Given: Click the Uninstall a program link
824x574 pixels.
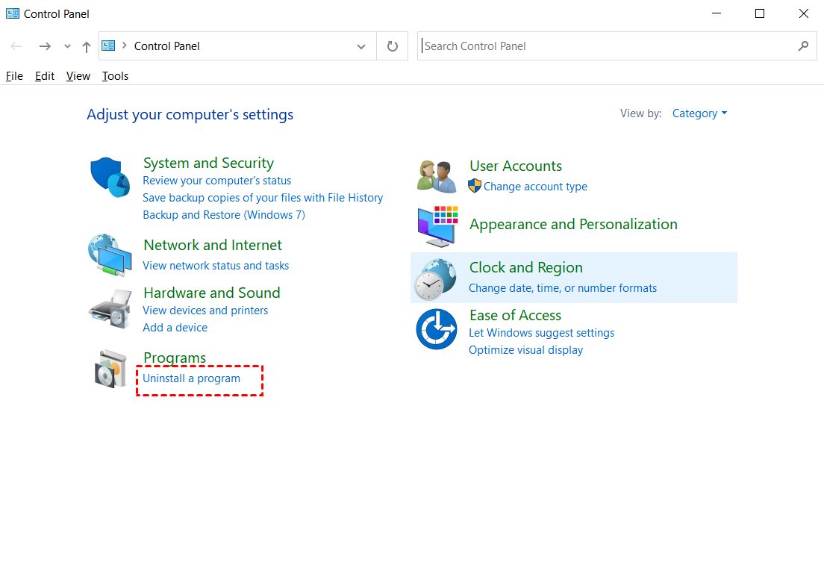Looking at the screenshot, I should 192,378.
